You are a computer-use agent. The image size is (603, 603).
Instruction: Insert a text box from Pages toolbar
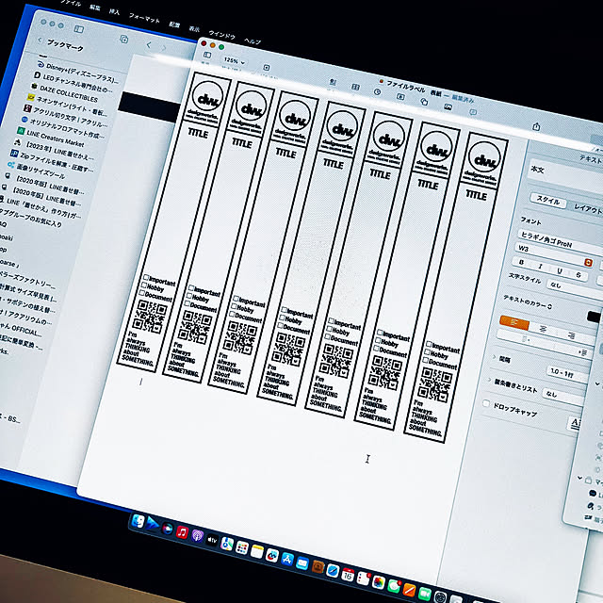[x=400, y=96]
